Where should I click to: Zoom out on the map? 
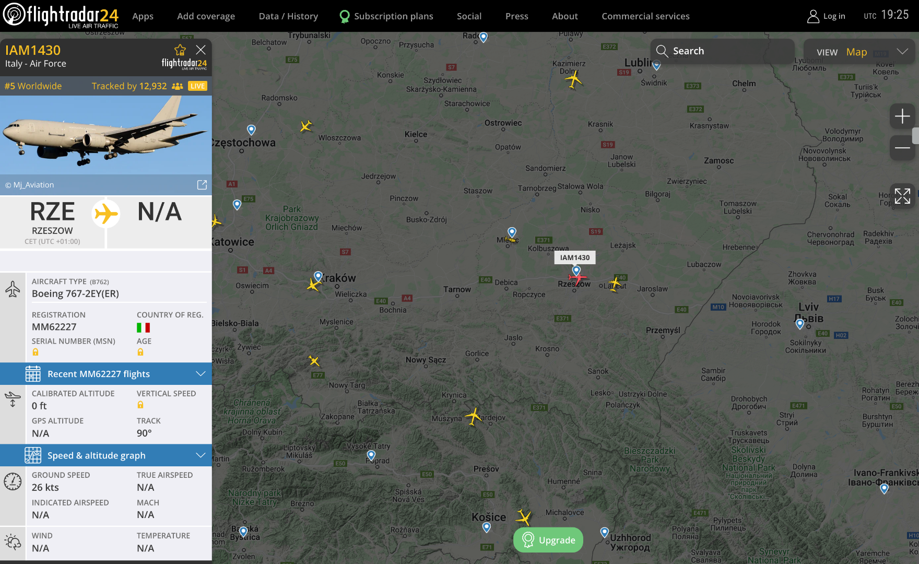click(x=902, y=148)
